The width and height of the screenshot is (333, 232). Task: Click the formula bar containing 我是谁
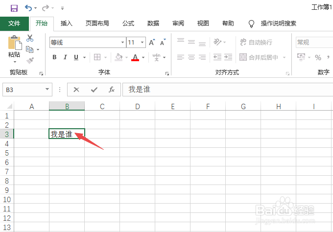(228, 90)
